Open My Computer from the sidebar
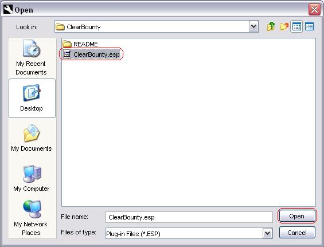 pos(32,178)
